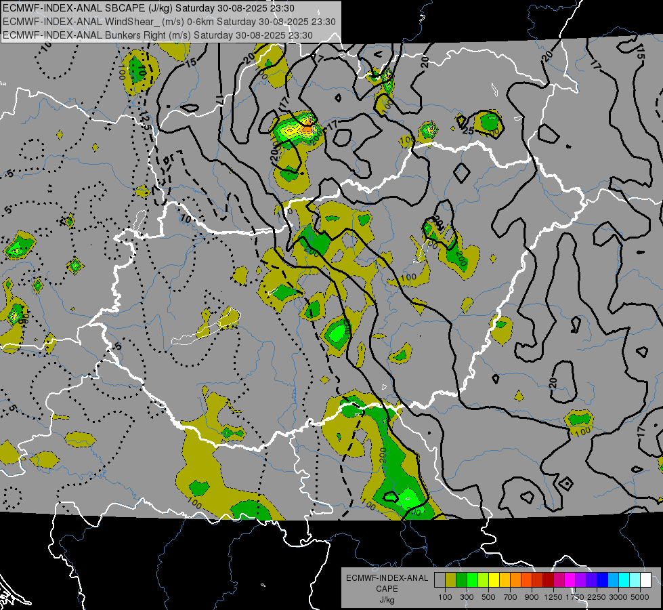The image size is (663, 610).
Task: Click the ECMWF-INDEX-ANAL label in the legend
Action: pos(387,578)
